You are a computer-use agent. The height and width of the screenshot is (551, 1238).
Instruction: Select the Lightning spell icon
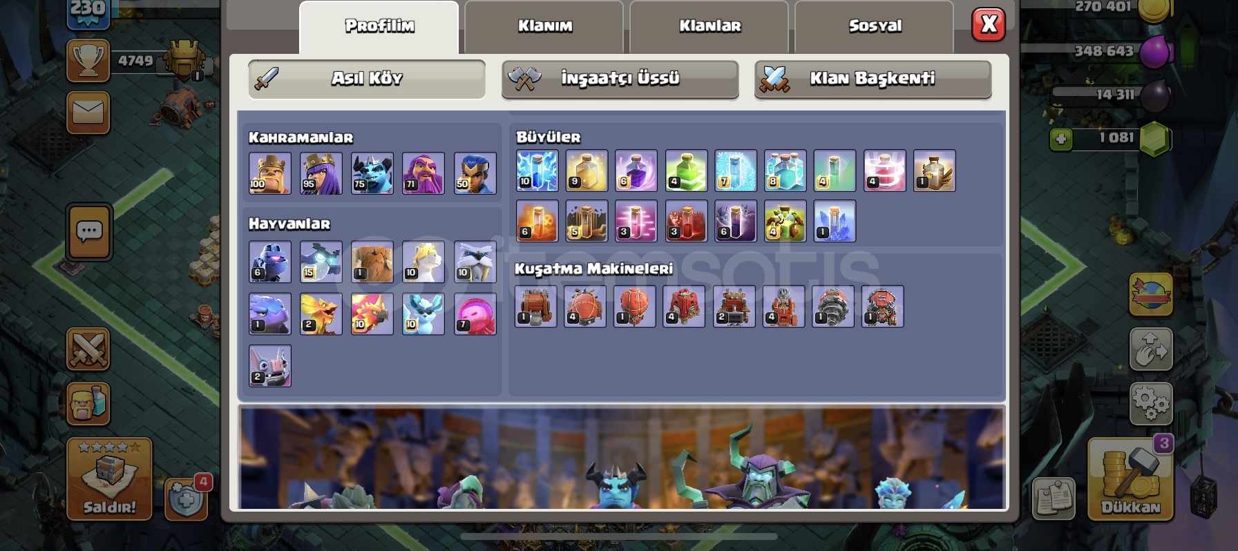(x=537, y=171)
